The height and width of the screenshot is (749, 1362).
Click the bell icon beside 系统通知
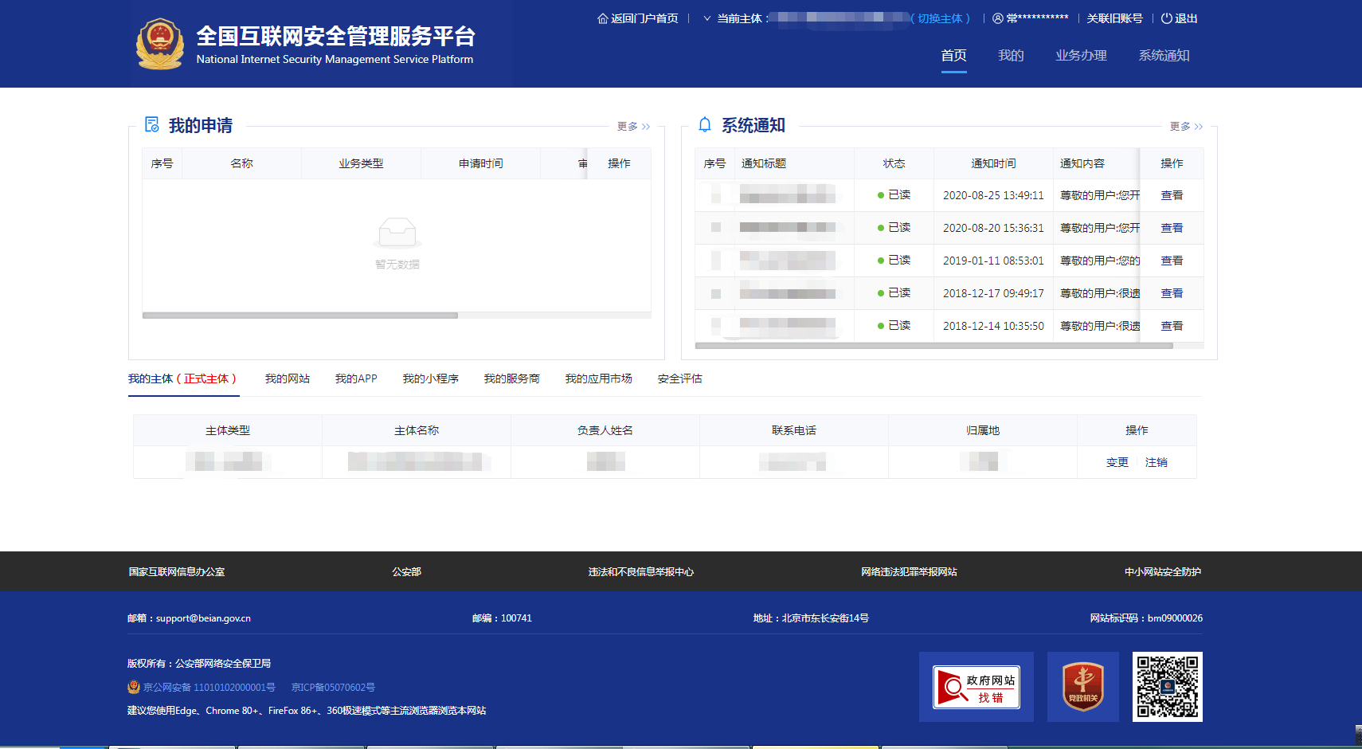703,124
